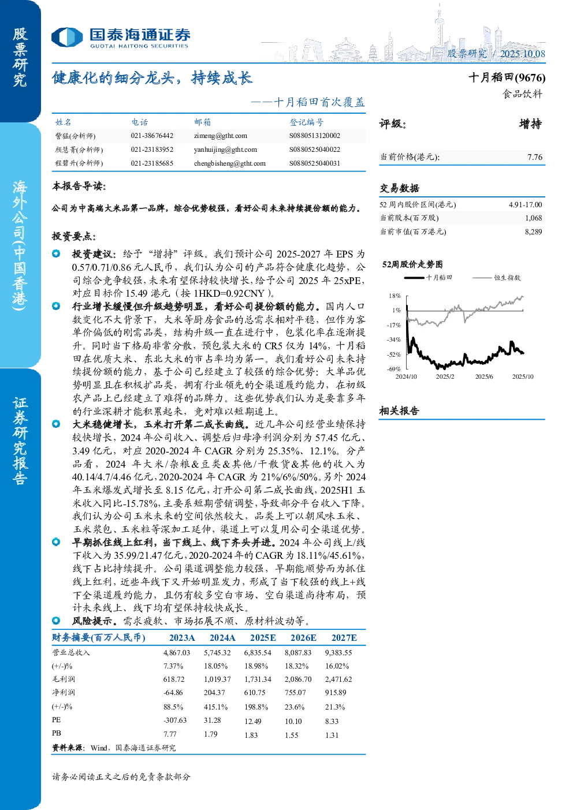Click the share capital value 1,068
This screenshot has width=573, height=810.
click(533, 218)
